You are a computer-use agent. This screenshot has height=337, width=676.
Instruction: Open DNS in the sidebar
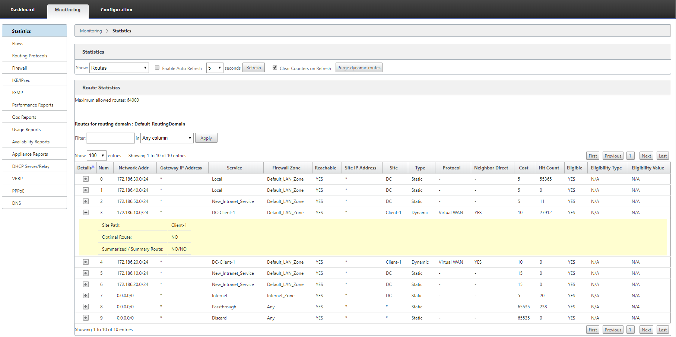34,203
